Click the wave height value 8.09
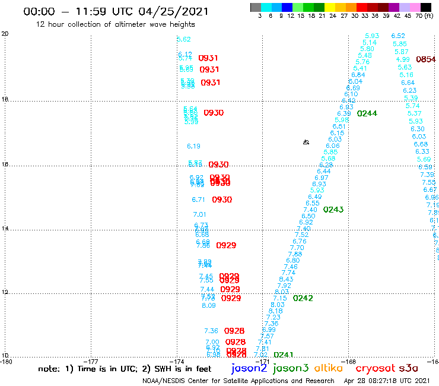This screenshot has width=439, height=386. (x=209, y=306)
